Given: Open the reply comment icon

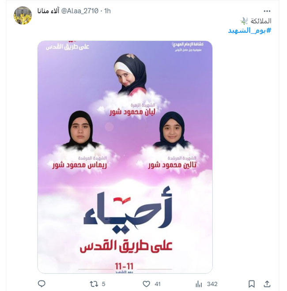Looking at the screenshot, I should pyautogui.click(x=42, y=284).
